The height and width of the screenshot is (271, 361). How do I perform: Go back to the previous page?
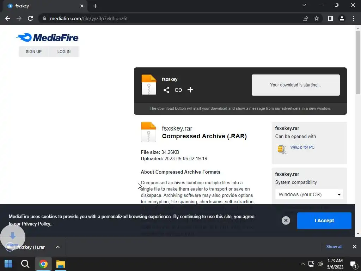pos(8,18)
